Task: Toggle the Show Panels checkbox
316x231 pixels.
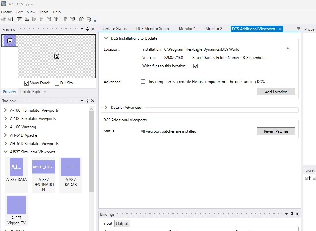Action: (x=27, y=83)
